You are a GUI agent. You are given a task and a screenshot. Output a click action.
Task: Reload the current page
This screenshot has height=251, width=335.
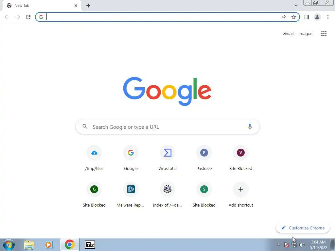(x=28, y=17)
